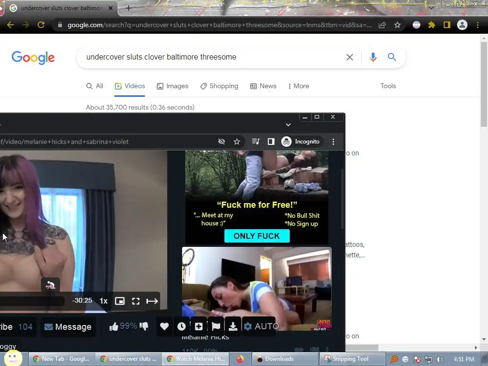Open the Downloads window from the taskbar
488x366 pixels.
pos(285,359)
